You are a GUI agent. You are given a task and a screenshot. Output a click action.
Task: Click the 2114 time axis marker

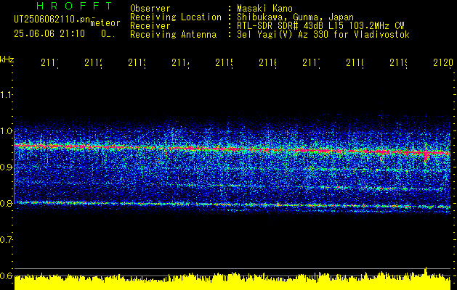point(180,62)
